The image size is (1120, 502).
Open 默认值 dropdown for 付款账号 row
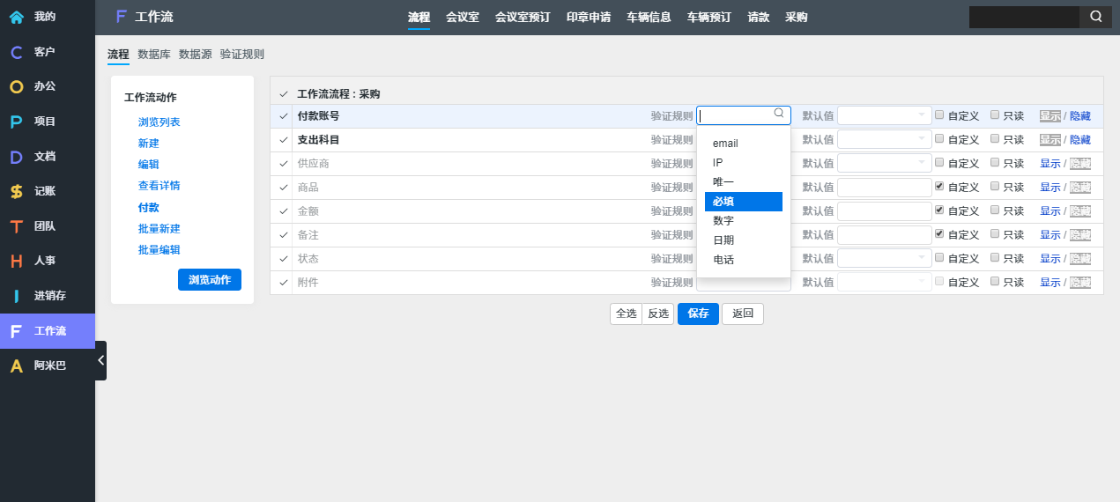[884, 115]
